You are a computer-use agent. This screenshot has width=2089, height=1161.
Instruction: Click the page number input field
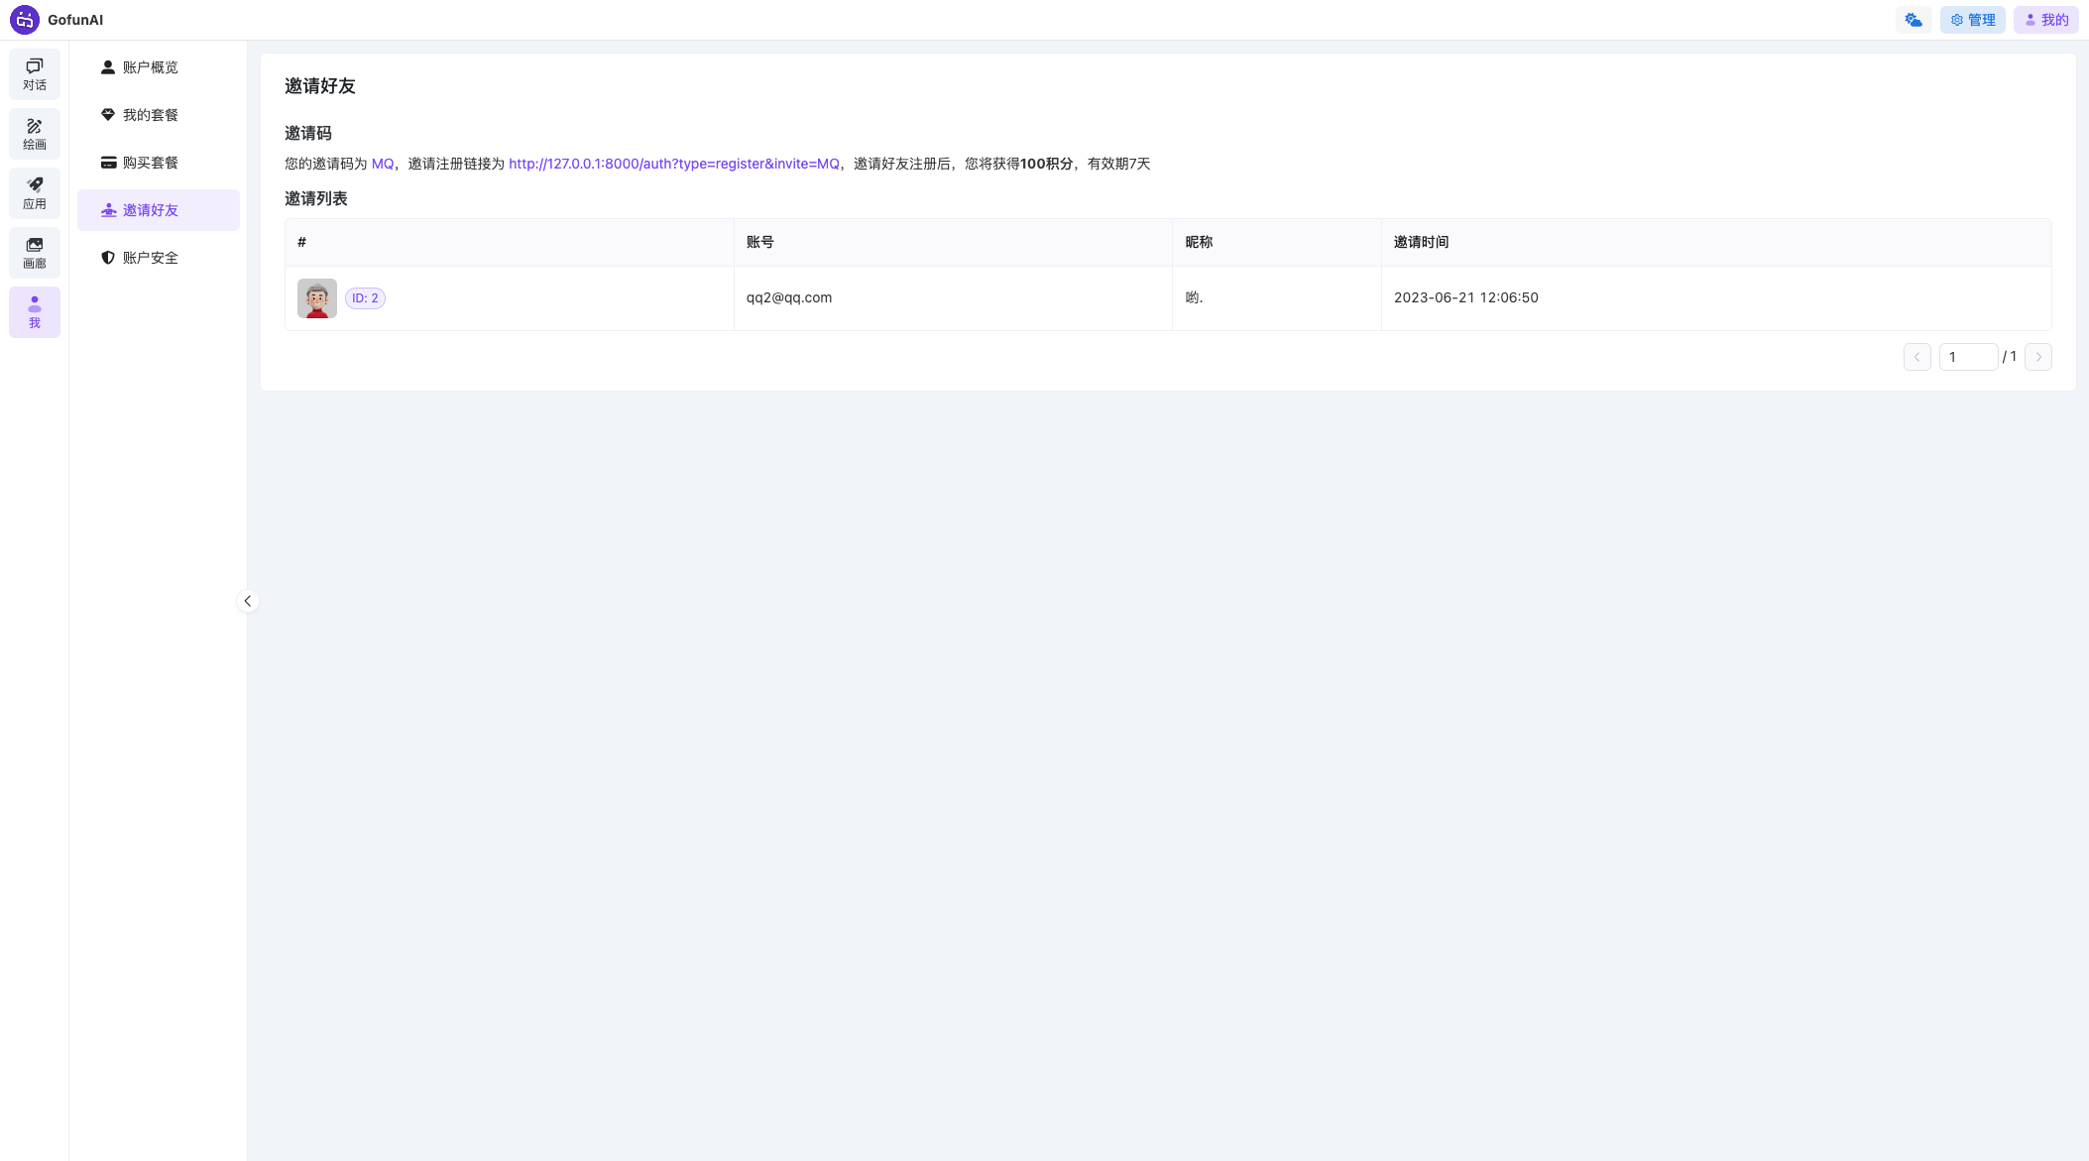[x=1967, y=357]
